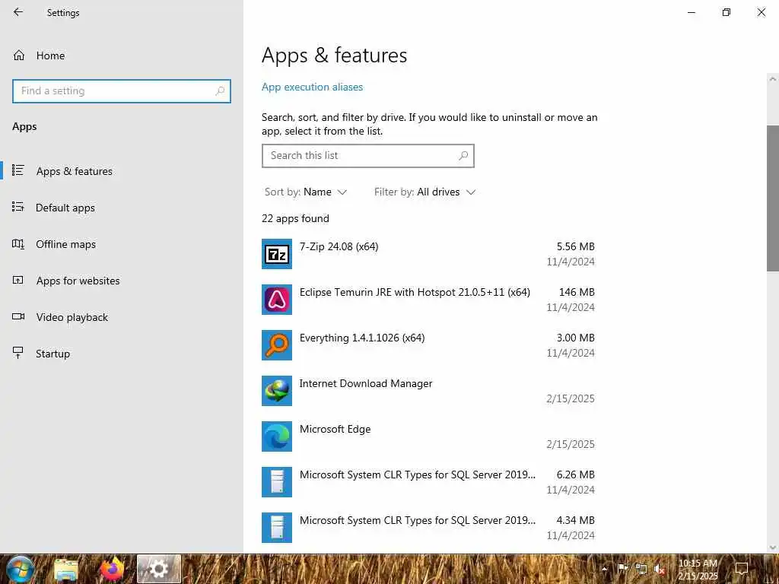Click the scrollbar down arrow
The width and height of the screenshot is (779, 584).
coord(773,547)
